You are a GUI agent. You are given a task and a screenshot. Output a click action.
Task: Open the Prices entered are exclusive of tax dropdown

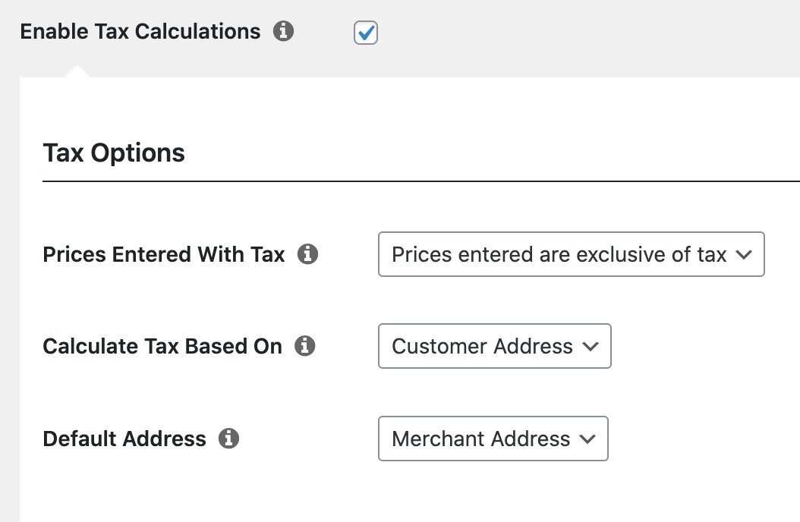(x=571, y=254)
